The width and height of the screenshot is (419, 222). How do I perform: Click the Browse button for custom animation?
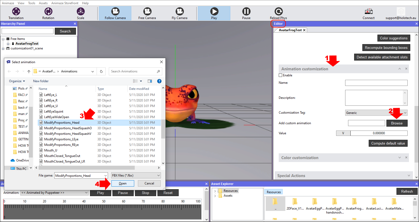(397, 123)
